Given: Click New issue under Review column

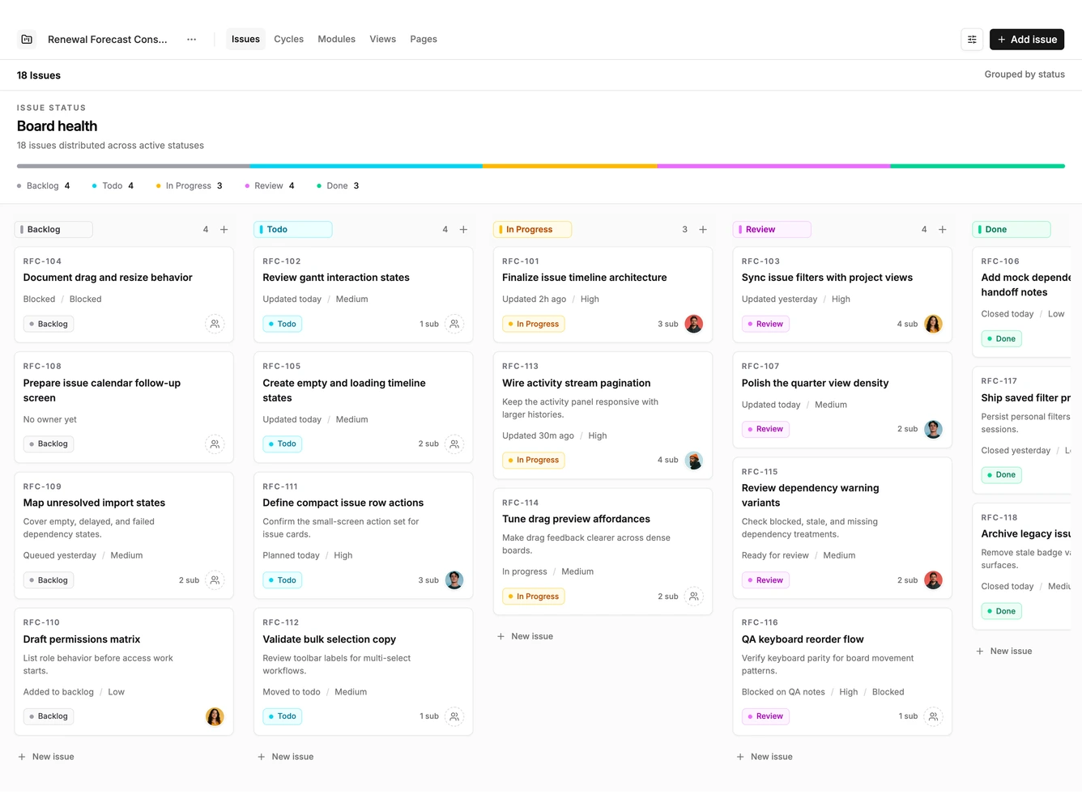Looking at the screenshot, I should tap(765, 757).
